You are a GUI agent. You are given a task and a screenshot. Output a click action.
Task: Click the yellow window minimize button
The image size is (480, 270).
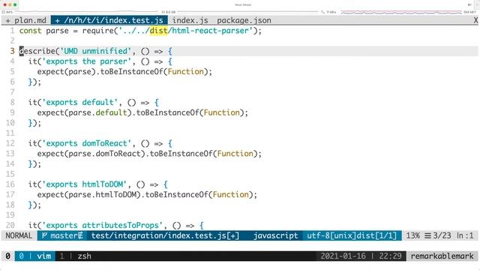pyautogui.click(x=10, y=4)
